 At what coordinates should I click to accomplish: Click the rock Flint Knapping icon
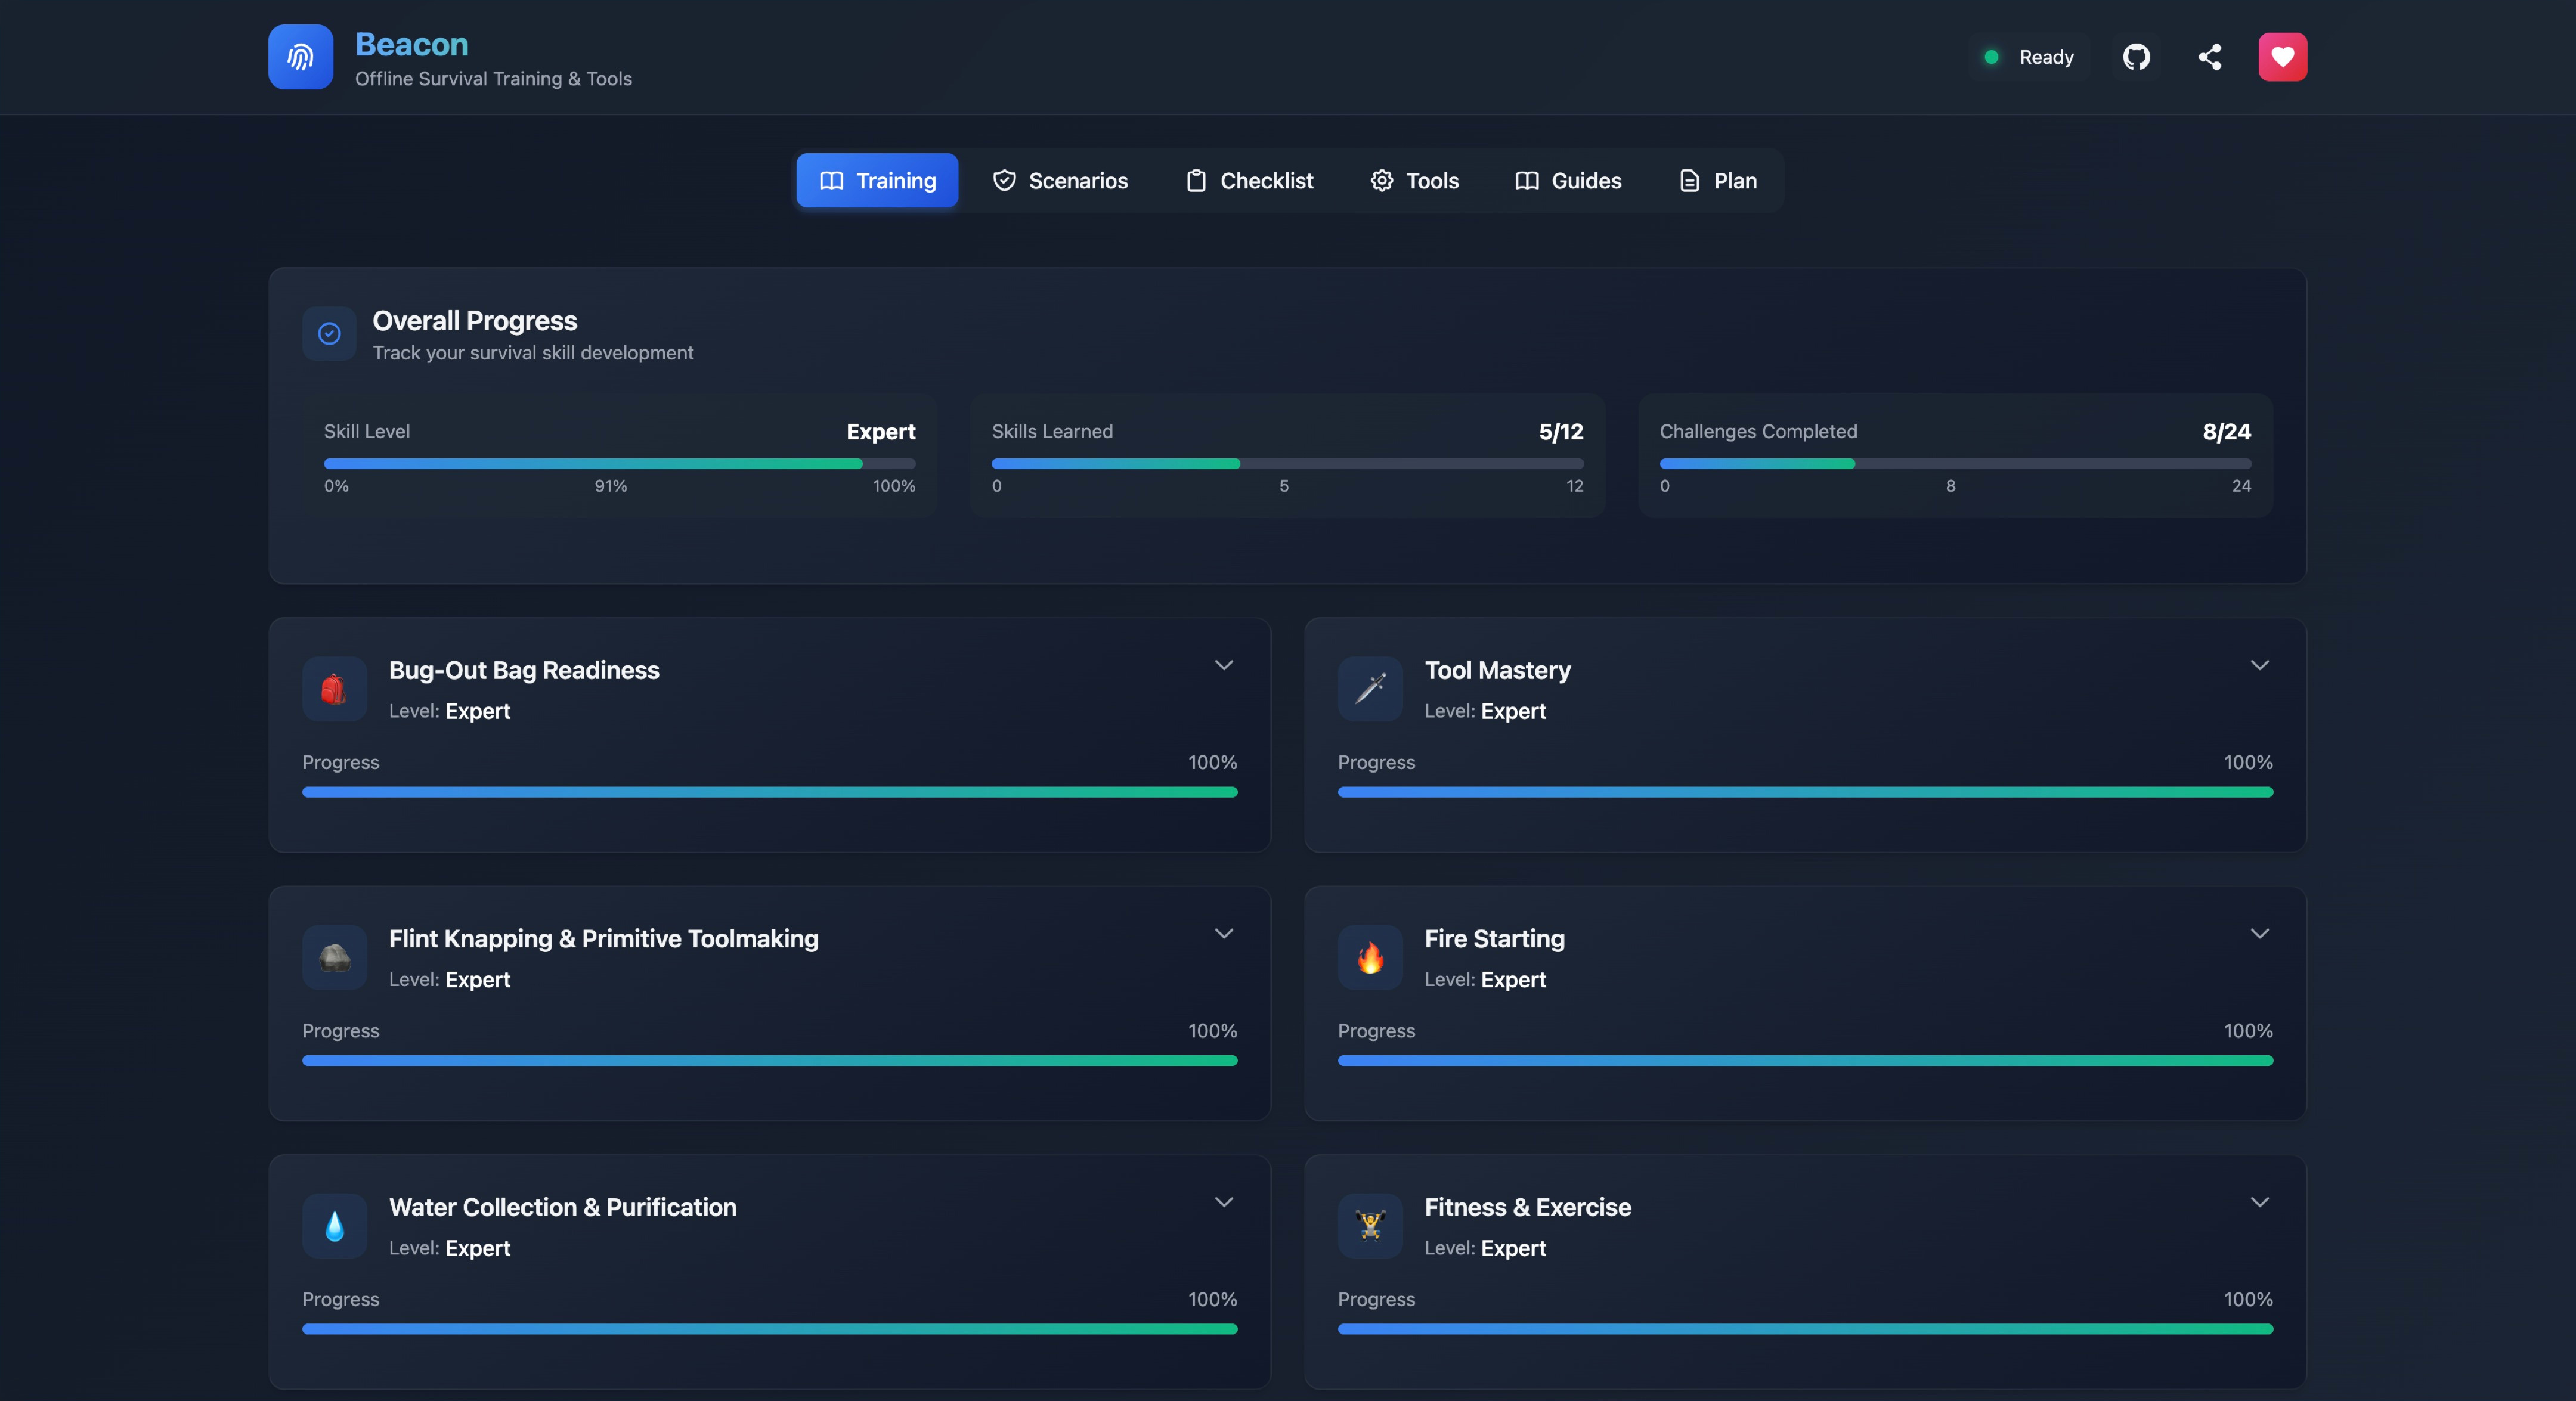click(334, 957)
